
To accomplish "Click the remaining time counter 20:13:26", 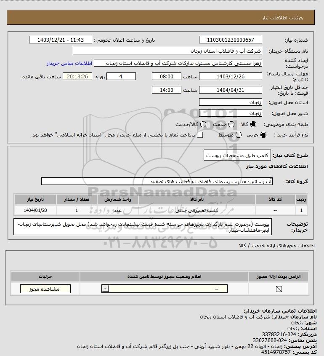I will (x=77, y=77).
